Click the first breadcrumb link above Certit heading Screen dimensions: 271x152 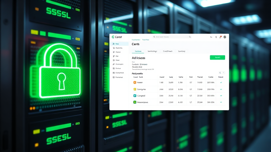[x=136, y=40]
